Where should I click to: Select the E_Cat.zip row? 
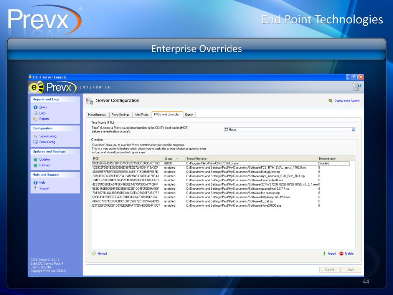[221, 201]
